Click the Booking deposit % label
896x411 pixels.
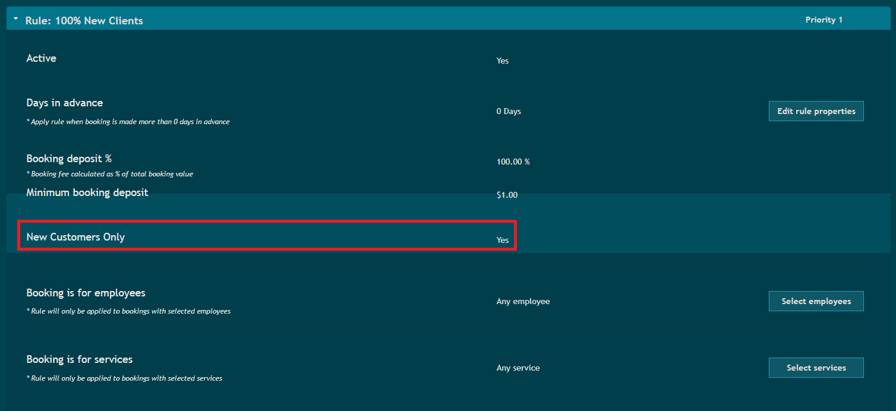coord(69,159)
